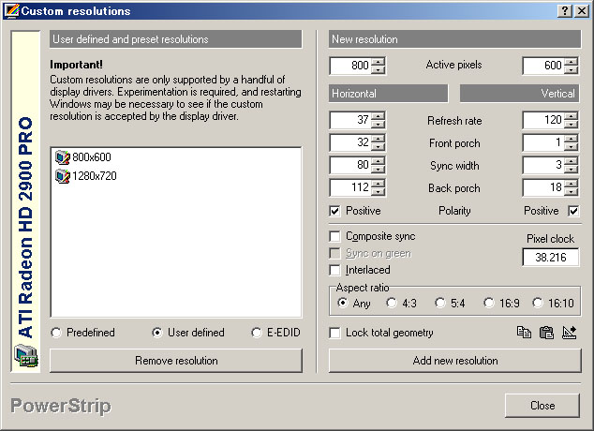Image resolution: width=594 pixels, height=431 pixels.
Task: Increase horizontal active pixels with up arrow
Action: (378, 62)
